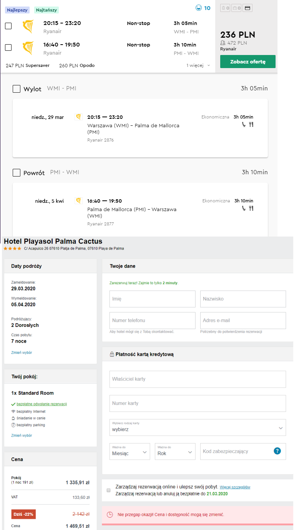Click padlock icon beside Płatność kartą kredytową
294x530 pixels.
pos(112,354)
